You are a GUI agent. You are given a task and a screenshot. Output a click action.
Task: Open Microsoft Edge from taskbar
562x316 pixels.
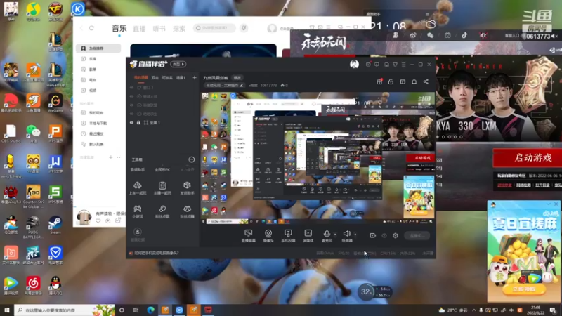click(x=150, y=310)
